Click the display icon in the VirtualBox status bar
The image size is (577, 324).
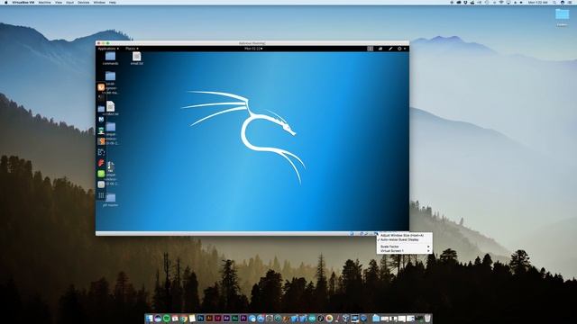point(376,234)
